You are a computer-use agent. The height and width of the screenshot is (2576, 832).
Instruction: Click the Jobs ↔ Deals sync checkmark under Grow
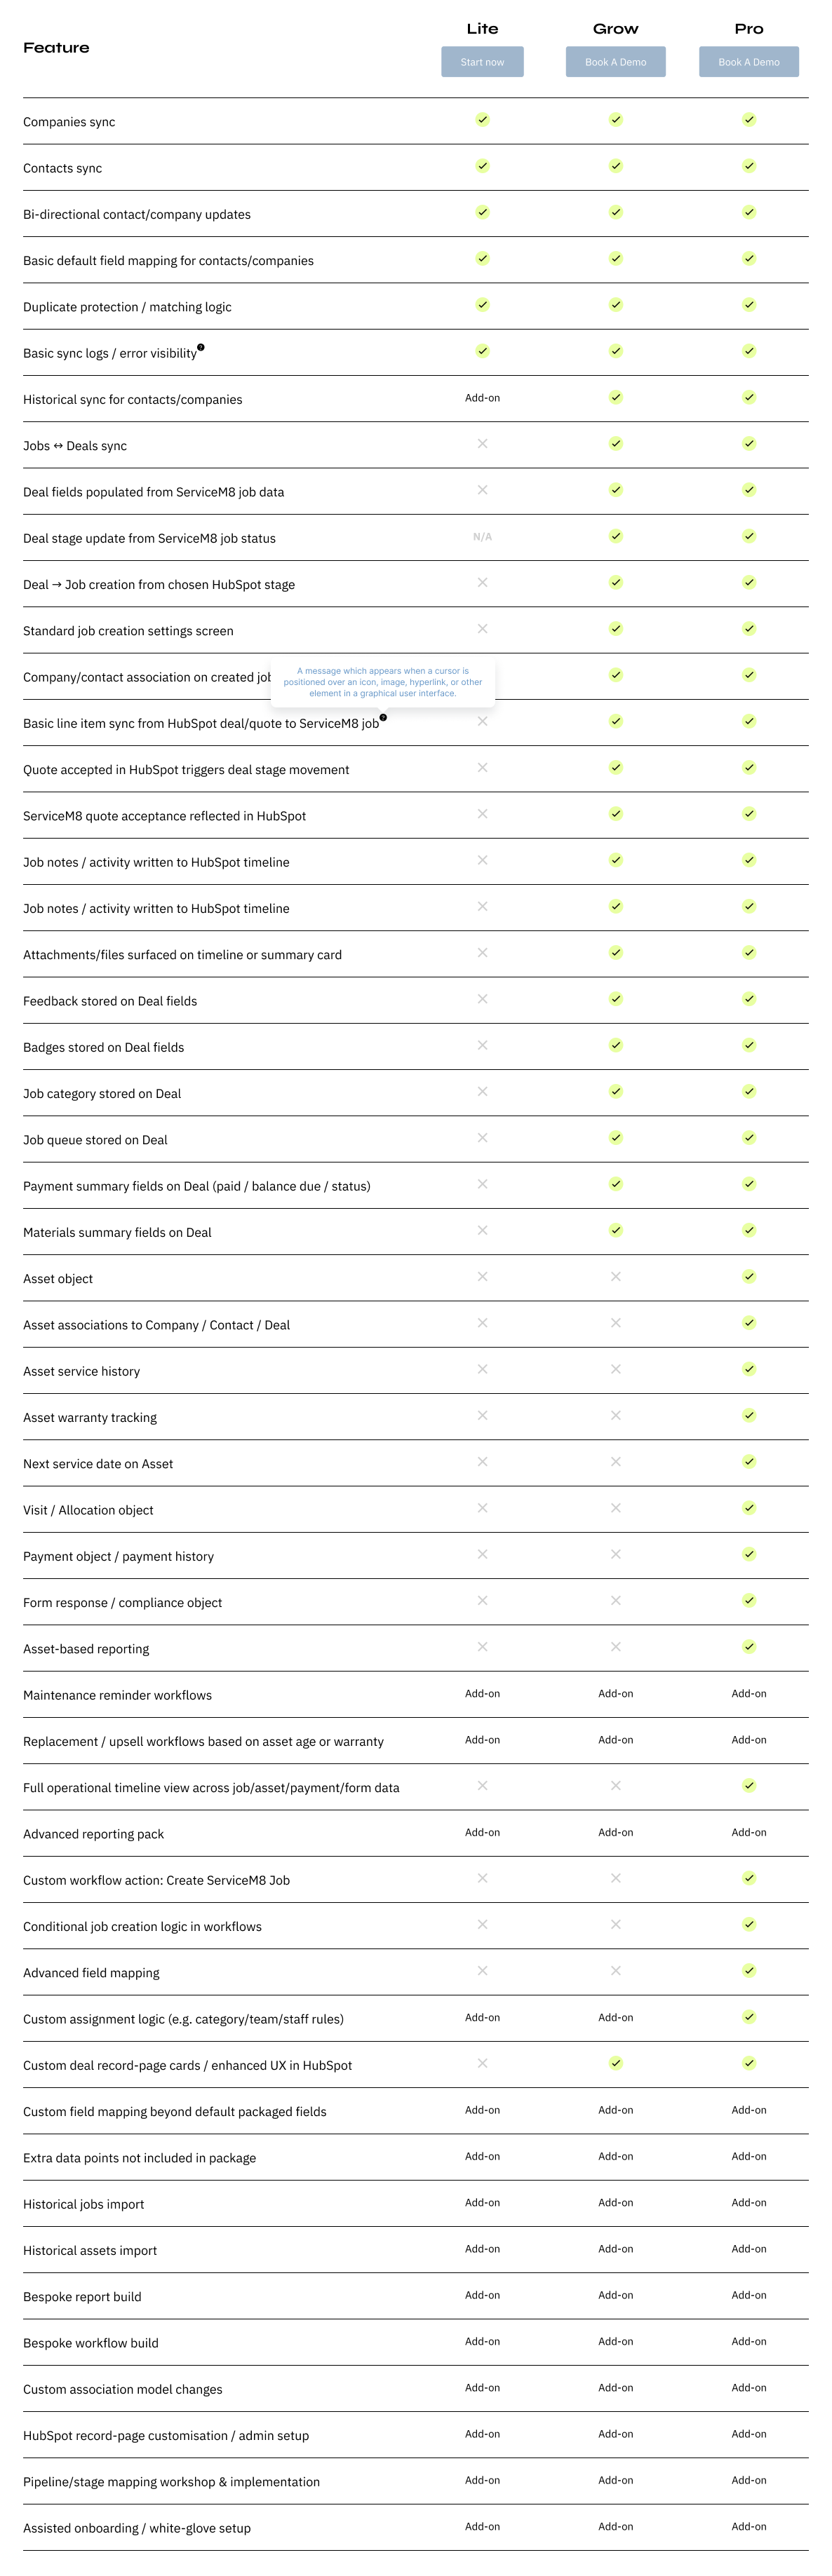tap(615, 442)
